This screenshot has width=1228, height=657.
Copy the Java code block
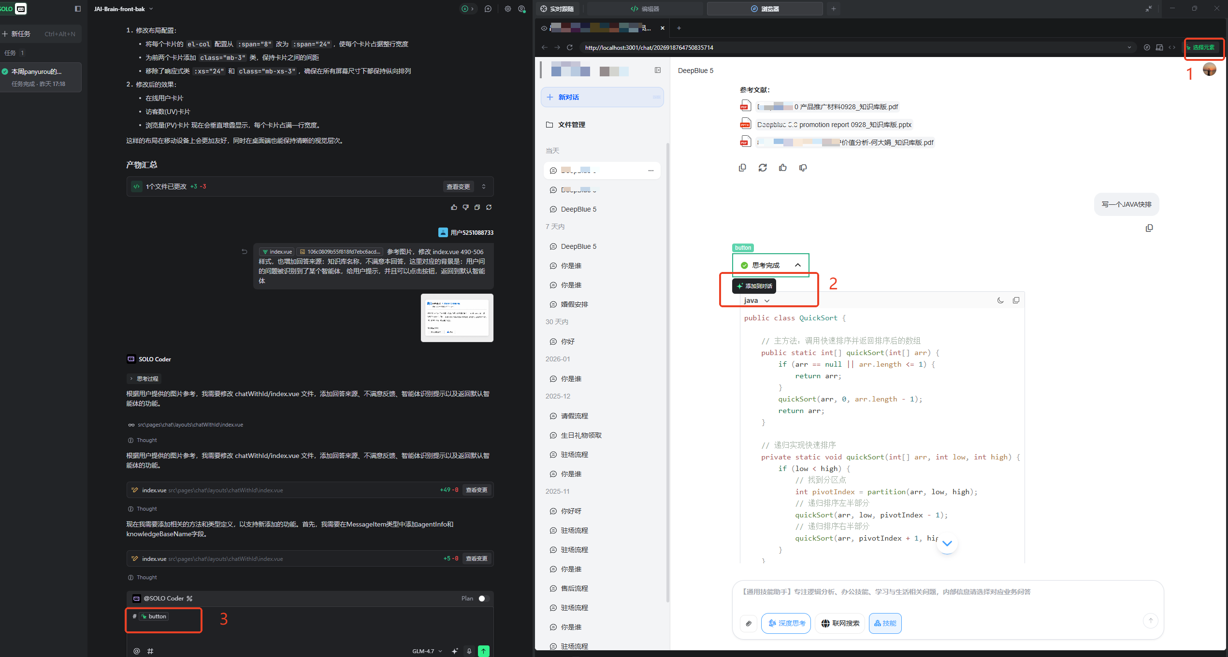tap(1016, 300)
